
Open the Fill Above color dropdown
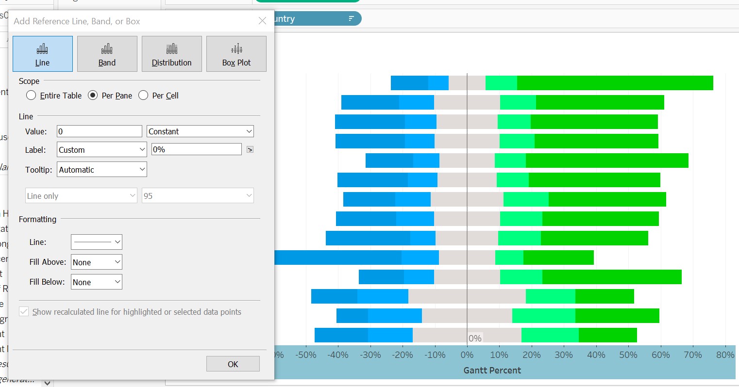tap(96, 262)
